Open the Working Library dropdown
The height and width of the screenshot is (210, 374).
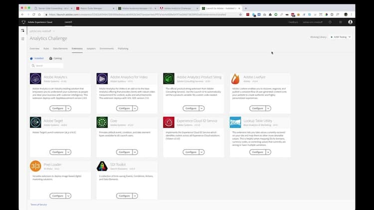pyautogui.click(x=341, y=37)
